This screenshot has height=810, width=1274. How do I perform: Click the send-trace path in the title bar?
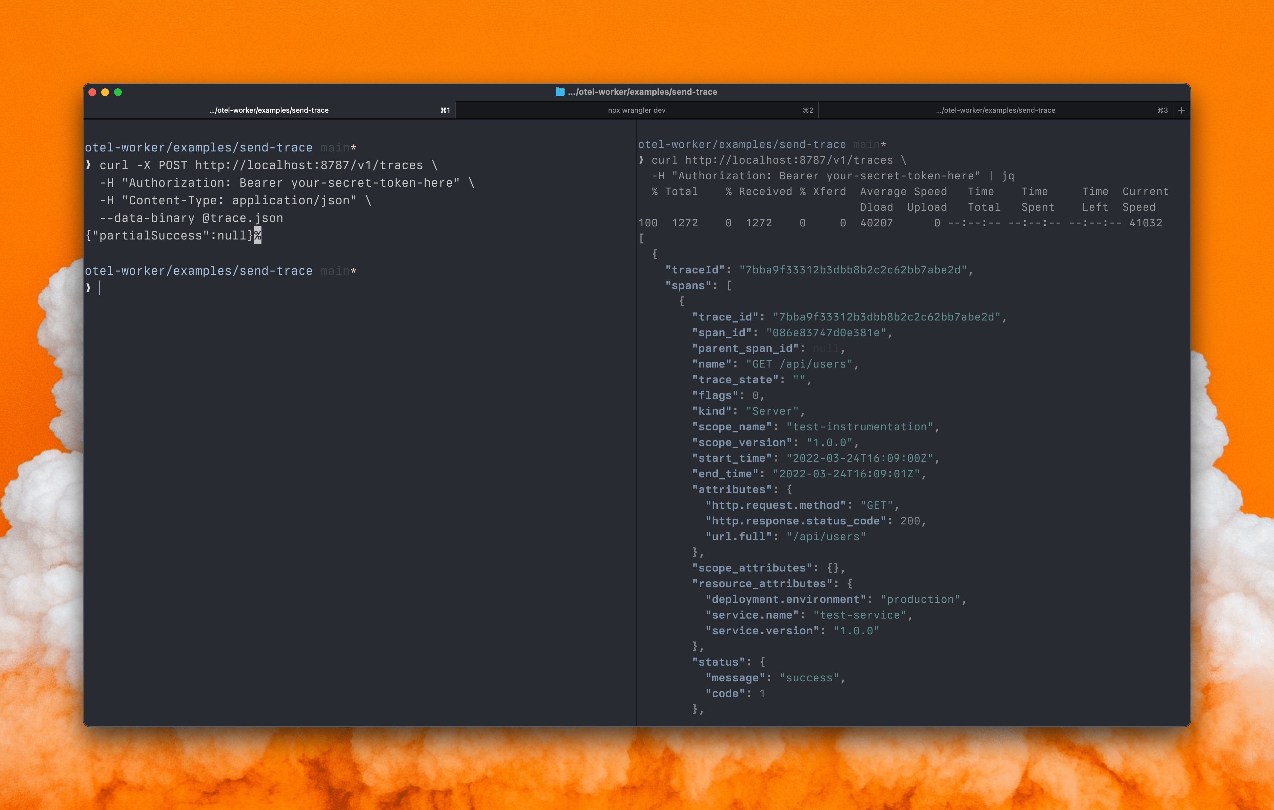click(643, 92)
